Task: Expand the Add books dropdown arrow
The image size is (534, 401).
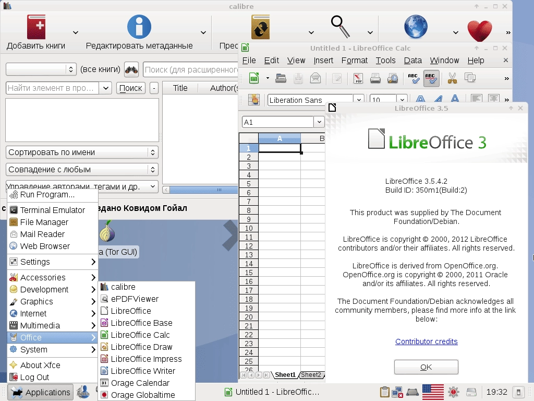Action: (x=76, y=32)
